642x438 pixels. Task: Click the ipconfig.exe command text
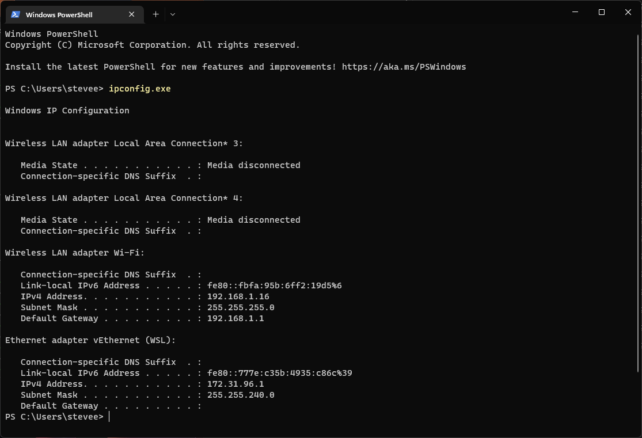pyautogui.click(x=139, y=89)
